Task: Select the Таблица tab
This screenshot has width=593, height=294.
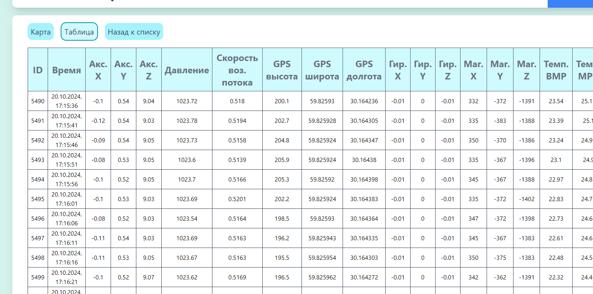Action: (79, 31)
